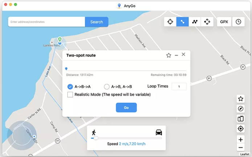The height and width of the screenshot is (157, 252).
Task: Open the history clock icon
Action: click(x=238, y=22)
